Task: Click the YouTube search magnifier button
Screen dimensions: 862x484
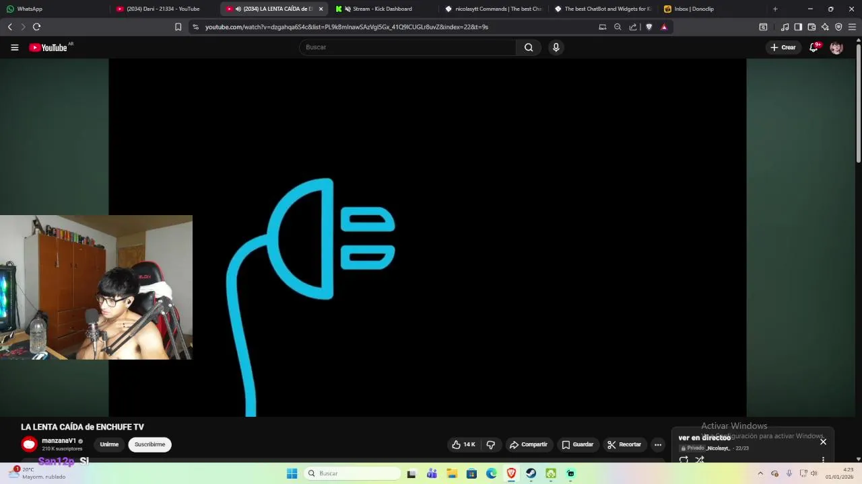Action: pyautogui.click(x=529, y=47)
